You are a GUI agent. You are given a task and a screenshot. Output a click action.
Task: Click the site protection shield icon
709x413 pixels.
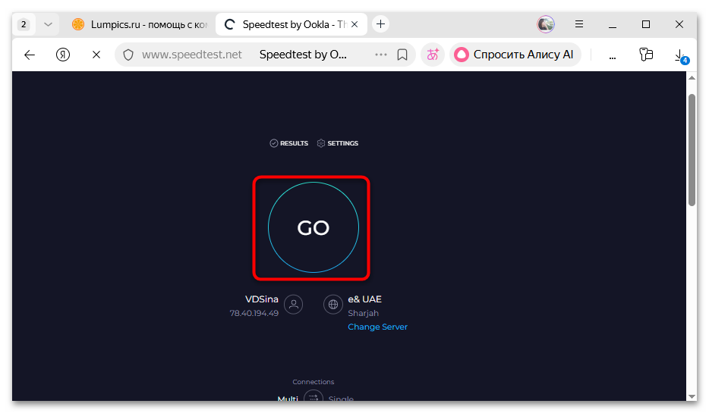click(x=128, y=55)
